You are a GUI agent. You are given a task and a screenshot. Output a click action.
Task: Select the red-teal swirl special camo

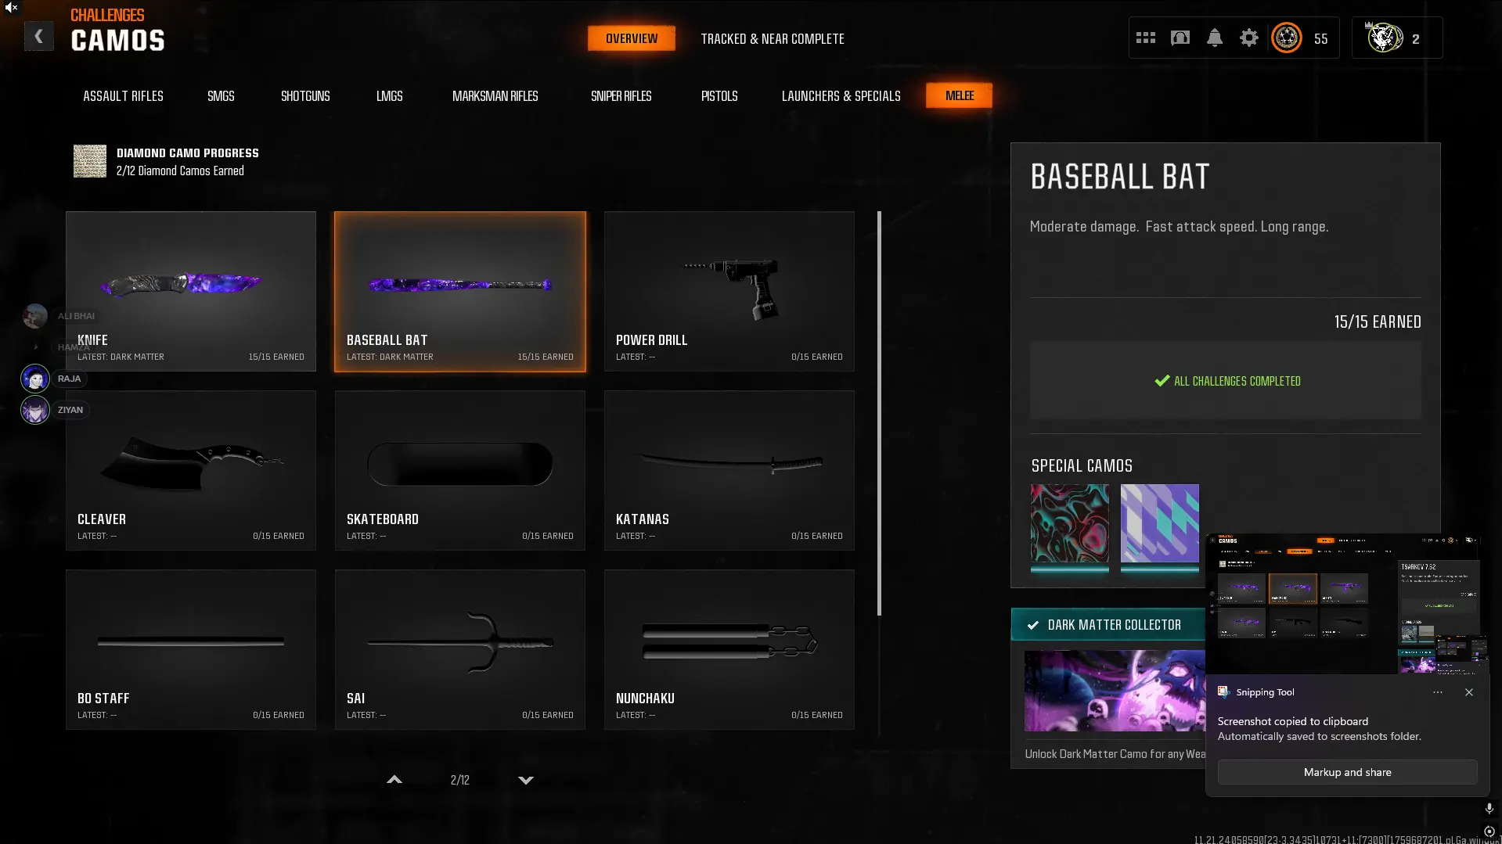1070,523
